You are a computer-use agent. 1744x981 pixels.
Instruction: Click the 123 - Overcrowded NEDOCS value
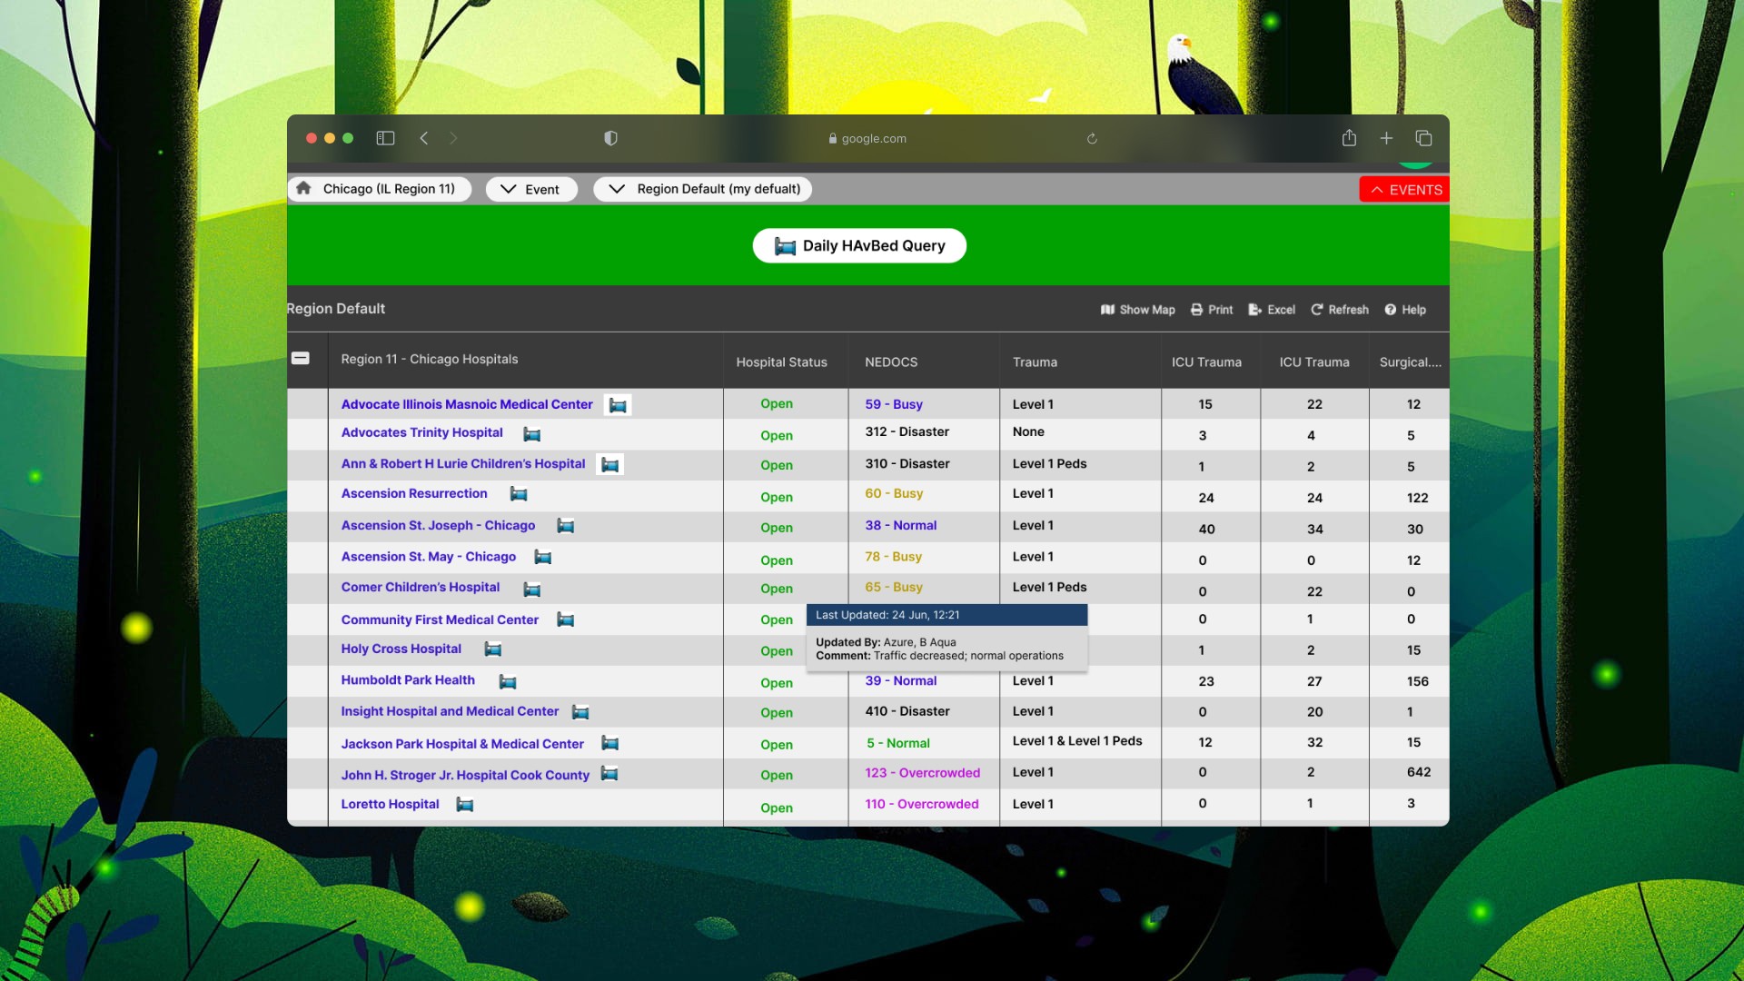click(923, 773)
